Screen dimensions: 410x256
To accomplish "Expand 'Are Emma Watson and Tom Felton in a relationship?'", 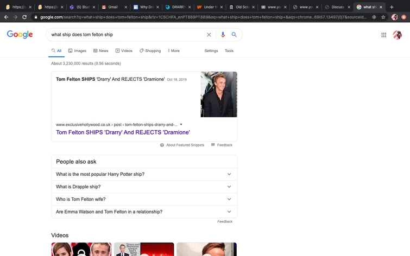I will click(144, 212).
